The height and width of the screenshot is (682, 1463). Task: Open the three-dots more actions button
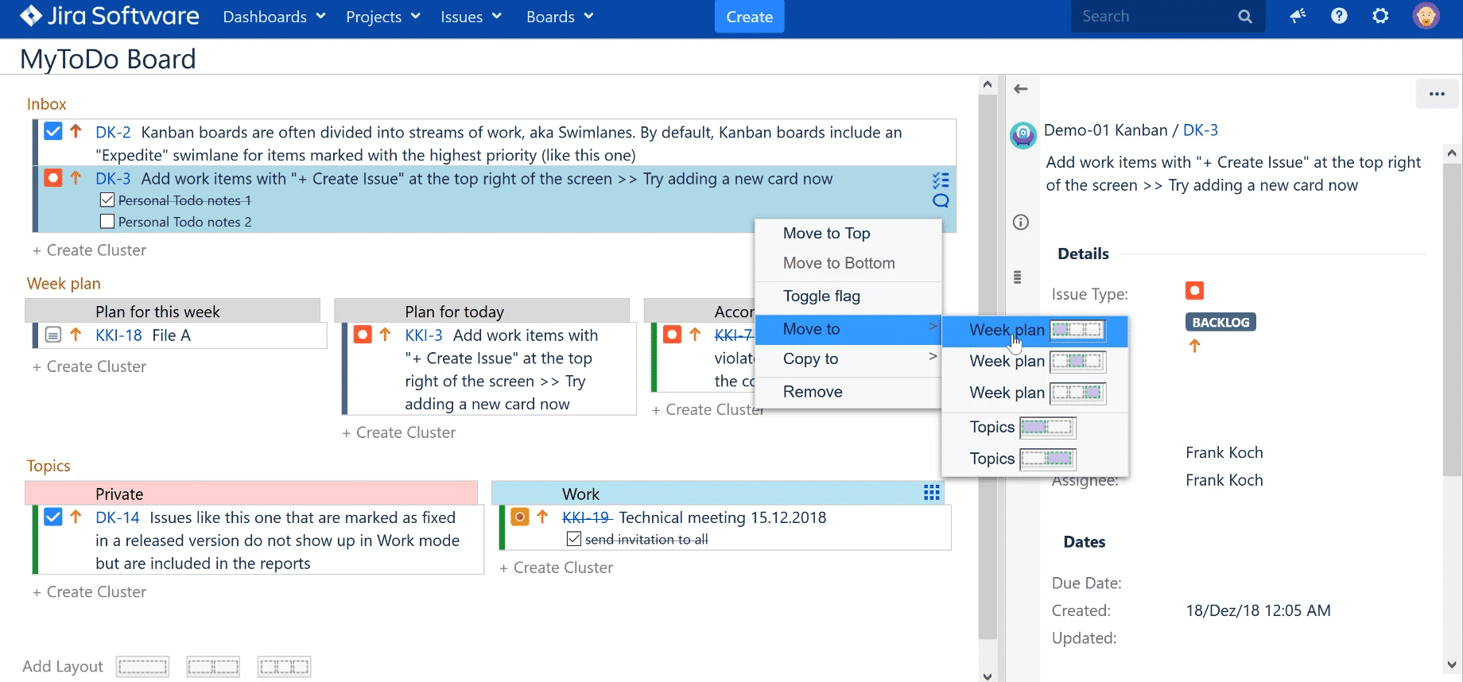(x=1437, y=94)
